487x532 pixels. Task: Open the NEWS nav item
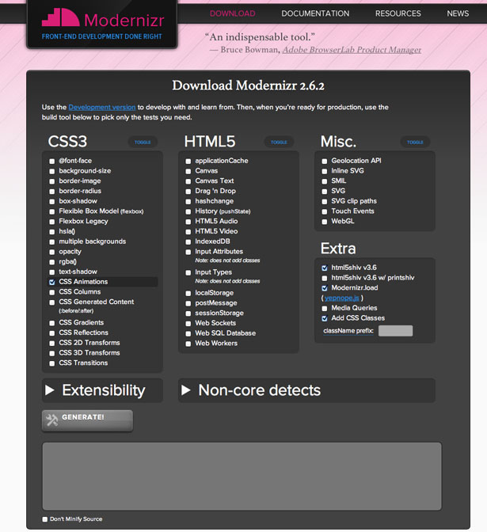(458, 13)
